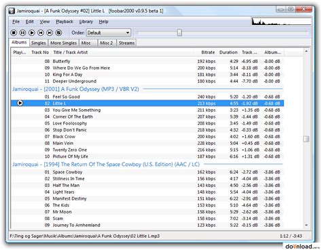Click the random playback button
Screen dimensions: 322x250
(x=59, y=33)
